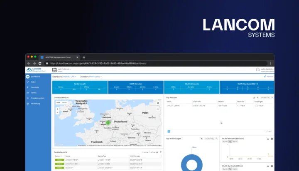
Task: Switch map to Karte view
Action: coord(59,103)
